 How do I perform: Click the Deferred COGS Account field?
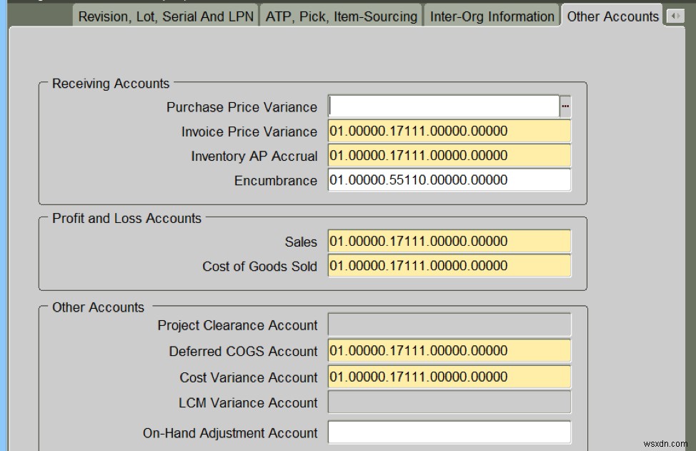(x=449, y=351)
